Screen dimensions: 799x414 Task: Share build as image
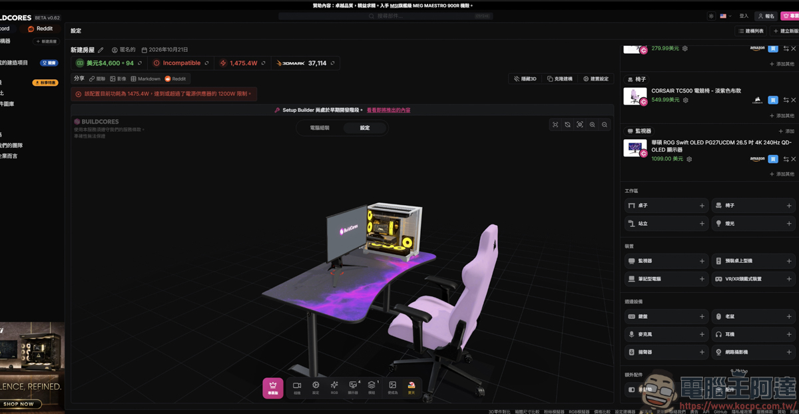pyautogui.click(x=118, y=79)
